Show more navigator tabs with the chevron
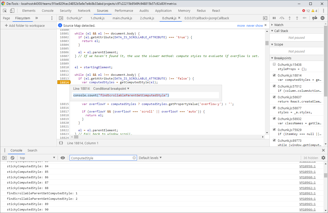This screenshot has width=328, height=213. click(37, 18)
